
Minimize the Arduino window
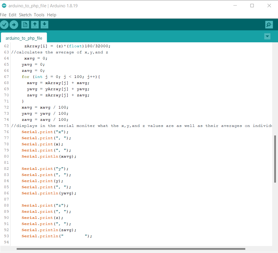click(235, 6)
